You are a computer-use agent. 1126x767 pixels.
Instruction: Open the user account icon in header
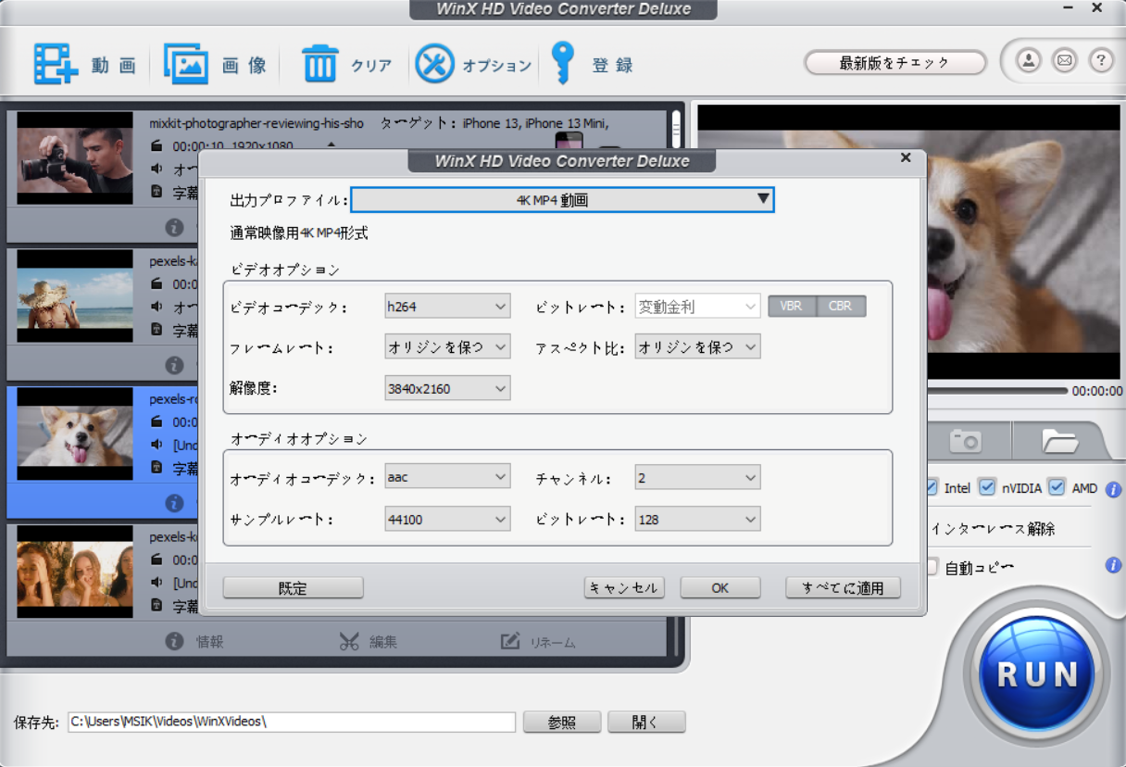click(x=1028, y=61)
